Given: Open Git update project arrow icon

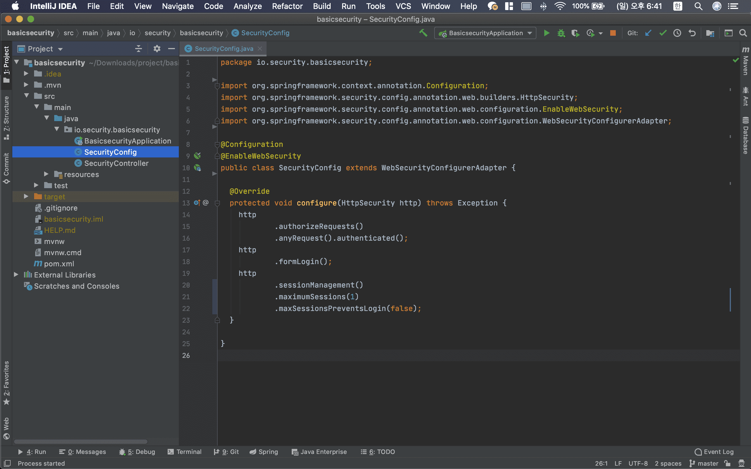Looking at the screenshot, I should pyautogui.click(x=648, y=33).
